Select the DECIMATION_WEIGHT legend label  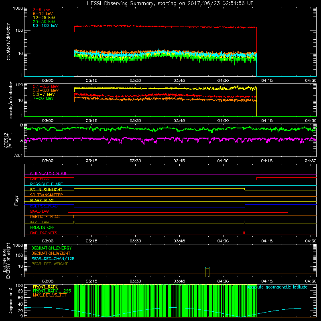51,253
